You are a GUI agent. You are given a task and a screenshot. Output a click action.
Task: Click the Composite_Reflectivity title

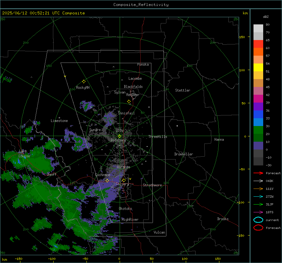[141, 5]
